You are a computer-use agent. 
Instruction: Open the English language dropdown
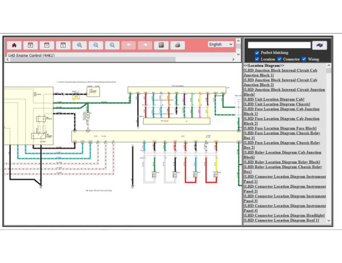point(221,44)
